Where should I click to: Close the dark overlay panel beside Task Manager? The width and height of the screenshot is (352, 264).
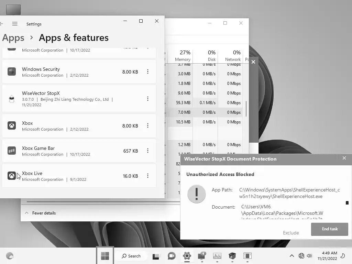(253, 62)
